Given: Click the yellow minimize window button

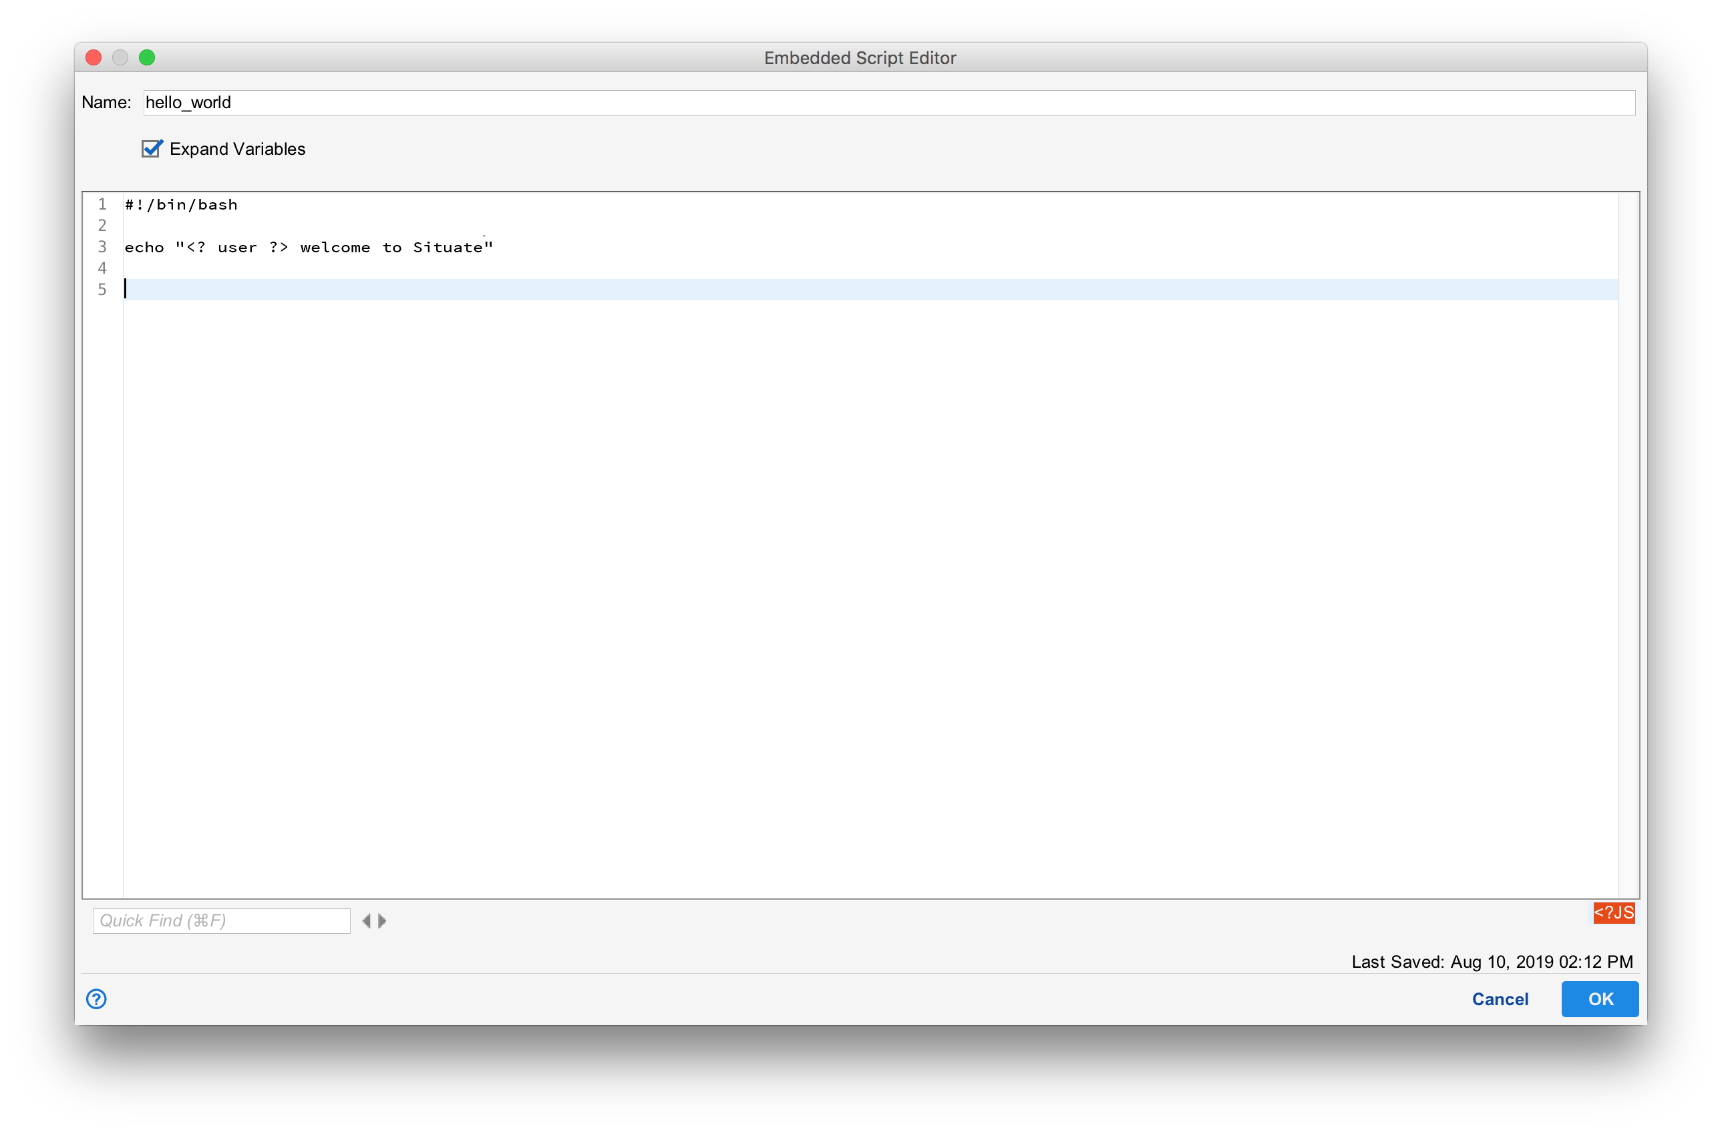Looking at the screenshot, I should pos(120,57).
